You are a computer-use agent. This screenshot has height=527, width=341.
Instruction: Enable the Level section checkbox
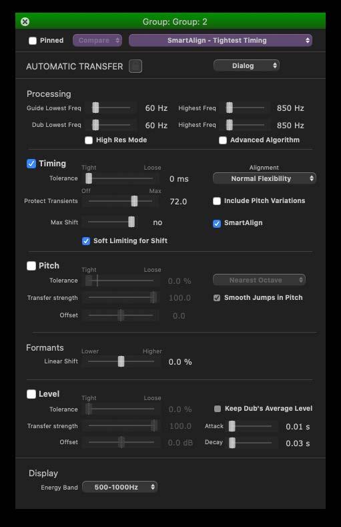pyautogui.click(x=31, y=394)
